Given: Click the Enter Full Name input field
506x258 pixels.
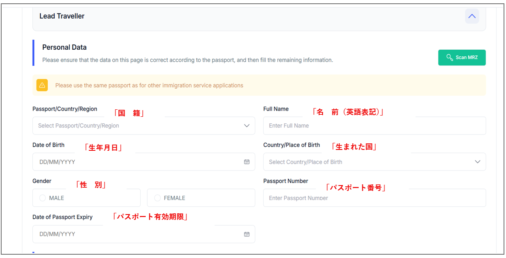Looking at the screenshot, I should pyautogui.click(x=374, y=126).
